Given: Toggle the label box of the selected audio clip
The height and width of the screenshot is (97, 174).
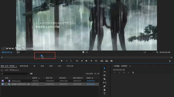Looking at the screenshot, I should tap(3, 84).
